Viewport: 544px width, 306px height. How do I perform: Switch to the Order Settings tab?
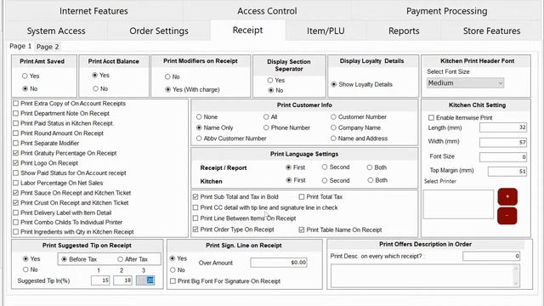pyautogui.click(x=159, y=31)
